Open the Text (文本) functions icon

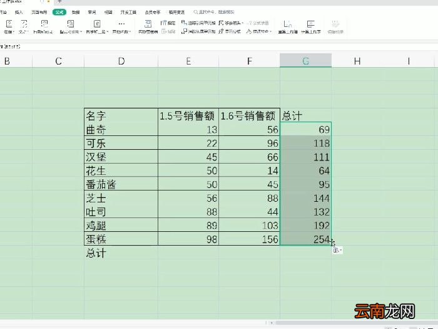click(x=24, y=24)
